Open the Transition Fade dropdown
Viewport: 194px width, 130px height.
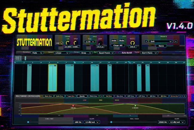click(x=37, y=53)
